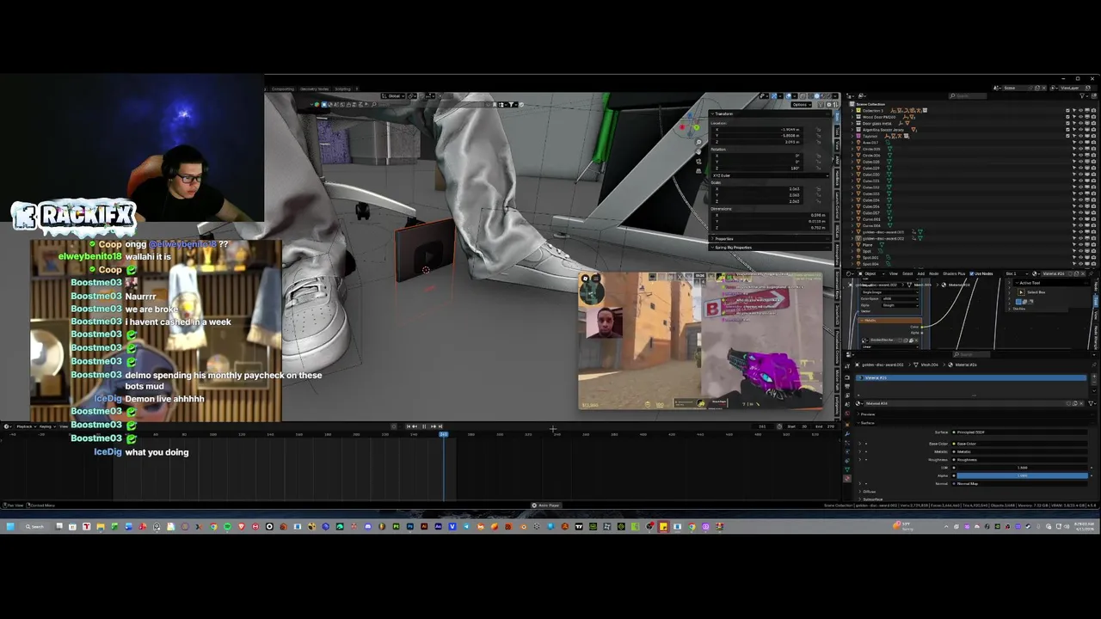Click the viewport zoom magnifier gizmo

tap(698, 142)
